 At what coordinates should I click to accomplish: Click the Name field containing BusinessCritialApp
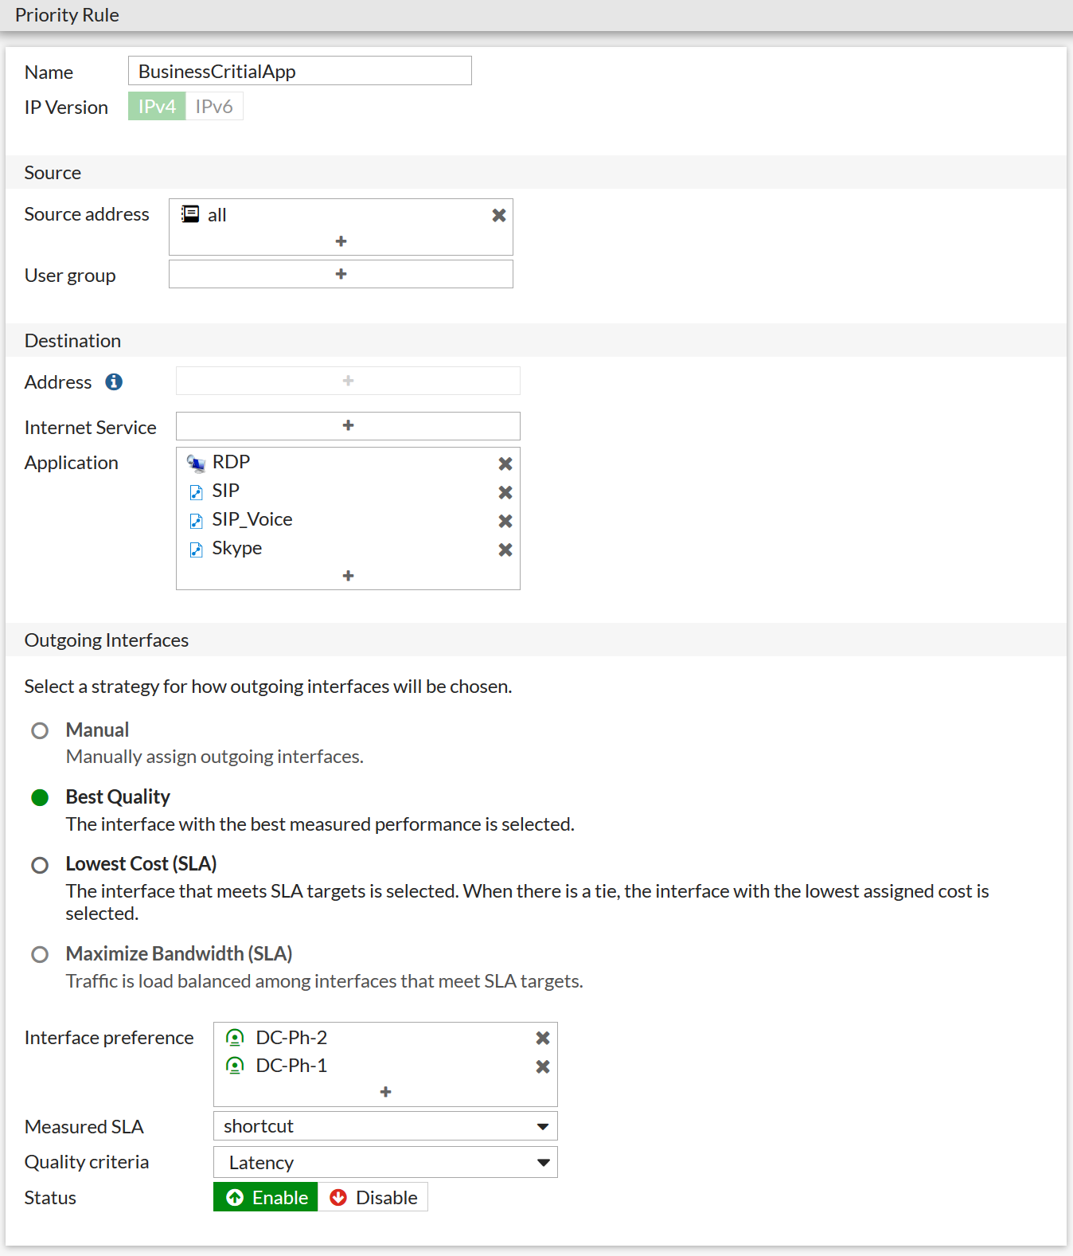tap(299, 71)
